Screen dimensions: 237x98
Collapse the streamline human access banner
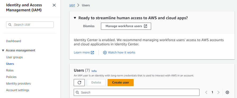click(75, 18)
